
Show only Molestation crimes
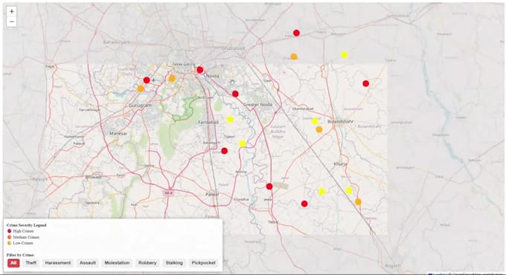(x=117, y=263)
